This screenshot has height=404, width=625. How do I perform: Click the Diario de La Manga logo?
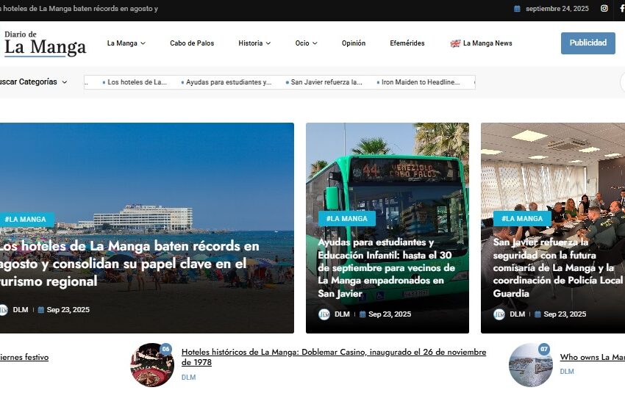point(45,44)
